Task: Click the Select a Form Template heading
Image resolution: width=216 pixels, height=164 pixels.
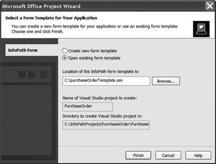Action: 51,18
